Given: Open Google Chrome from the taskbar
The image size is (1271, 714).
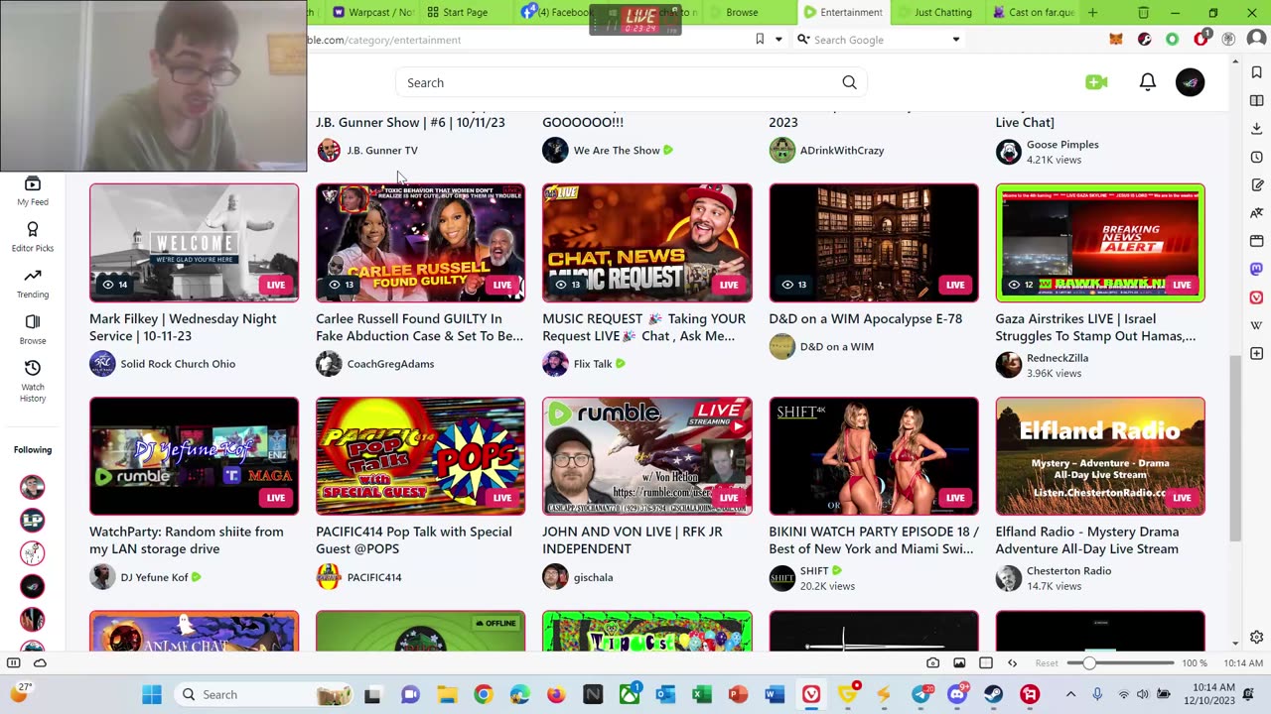Looking at the screenshot, I should coord(483,694).
